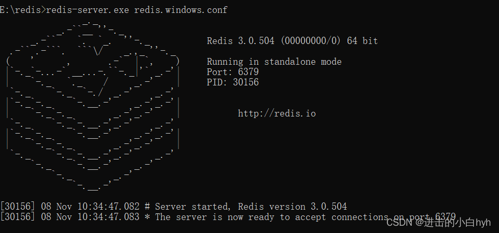Click the 10:34:47.083 timestamp
The image size is (499, 233).
108,217
